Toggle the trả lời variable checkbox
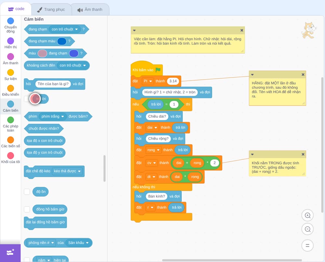 coord(27,99)
